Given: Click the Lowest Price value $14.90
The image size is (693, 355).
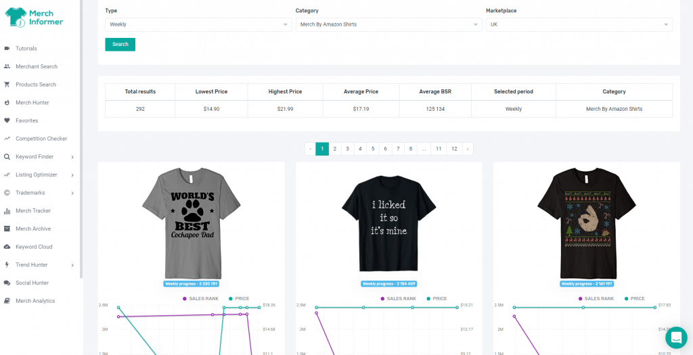Looking at the screenshot, I should (x=211, y=109).
